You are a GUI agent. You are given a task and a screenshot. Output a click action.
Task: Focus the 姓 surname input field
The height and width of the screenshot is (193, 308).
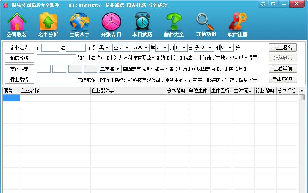tap(50, 48)
